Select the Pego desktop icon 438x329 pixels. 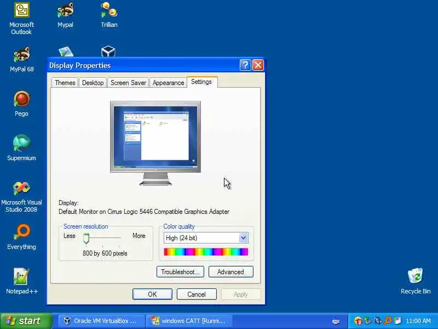coord(21,104)
